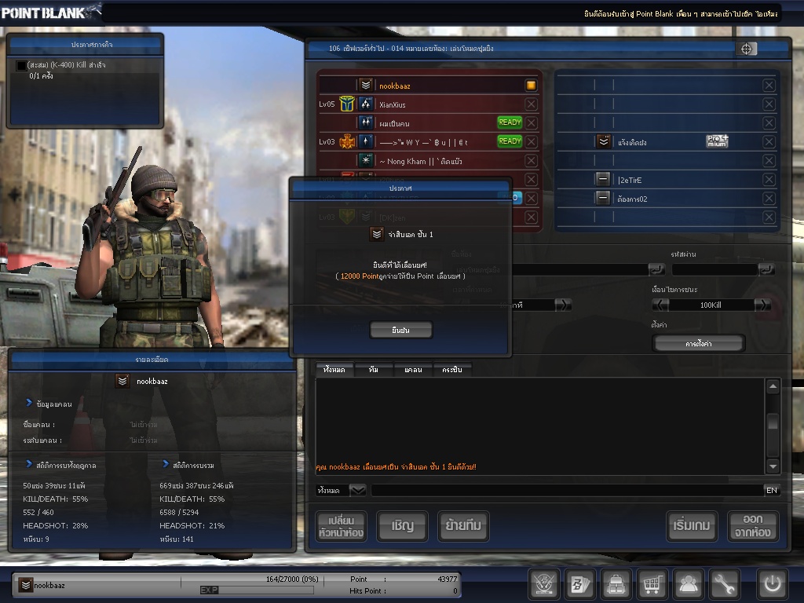Toggle slot X on ผมเป็นคน row

click(x=532, y=123)
